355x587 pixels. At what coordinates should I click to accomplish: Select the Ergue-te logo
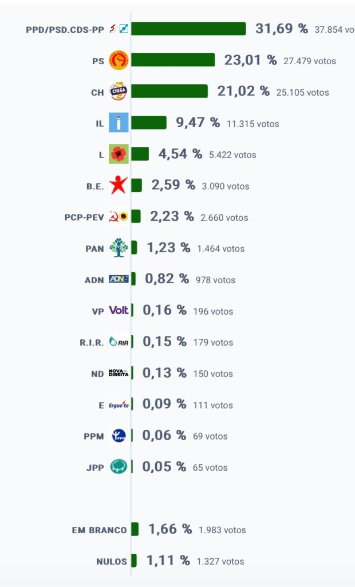(119, 404)
